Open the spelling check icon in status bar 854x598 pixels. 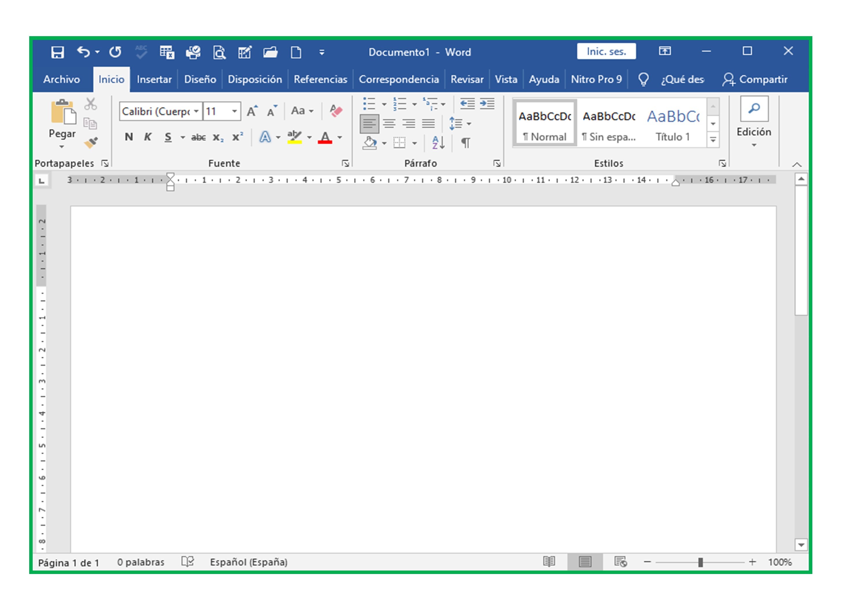point(187,562)
